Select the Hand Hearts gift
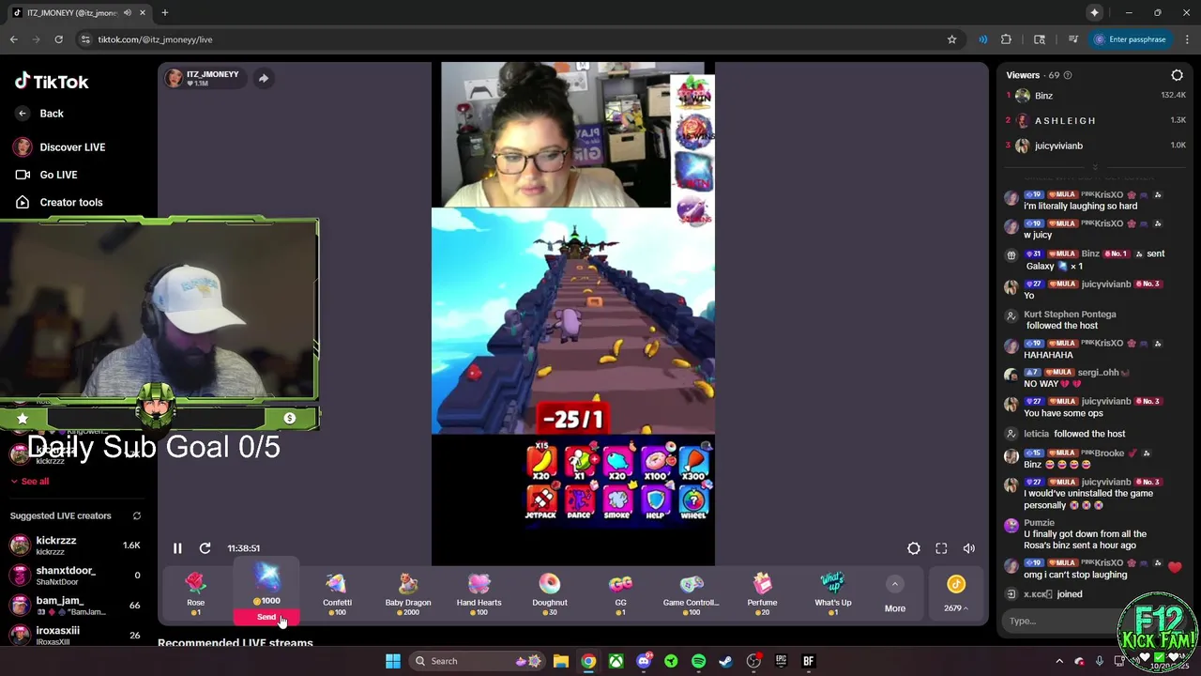The width and height of the screenshot is (1201, 676). [479, 592]
